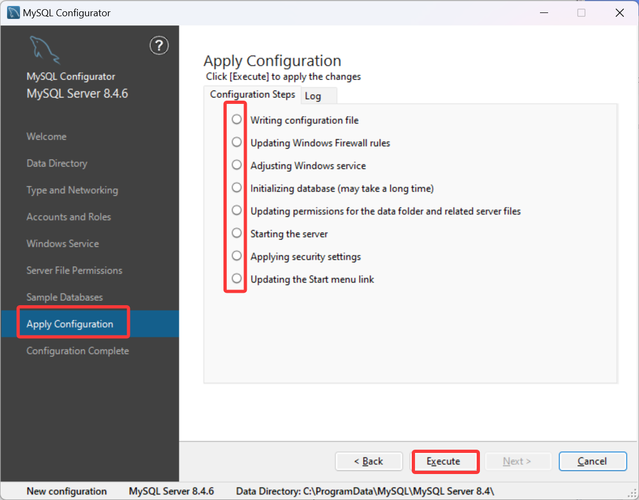This screenshot has height=500, width=639.
Task: Click the Back button
Action: point(369,461)
